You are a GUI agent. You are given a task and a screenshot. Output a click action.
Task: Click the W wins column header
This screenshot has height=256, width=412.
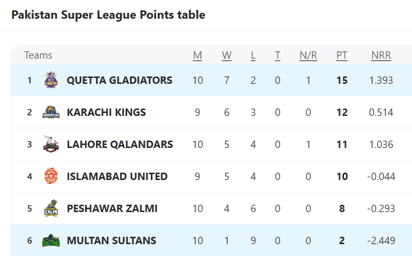click(227, 56)
